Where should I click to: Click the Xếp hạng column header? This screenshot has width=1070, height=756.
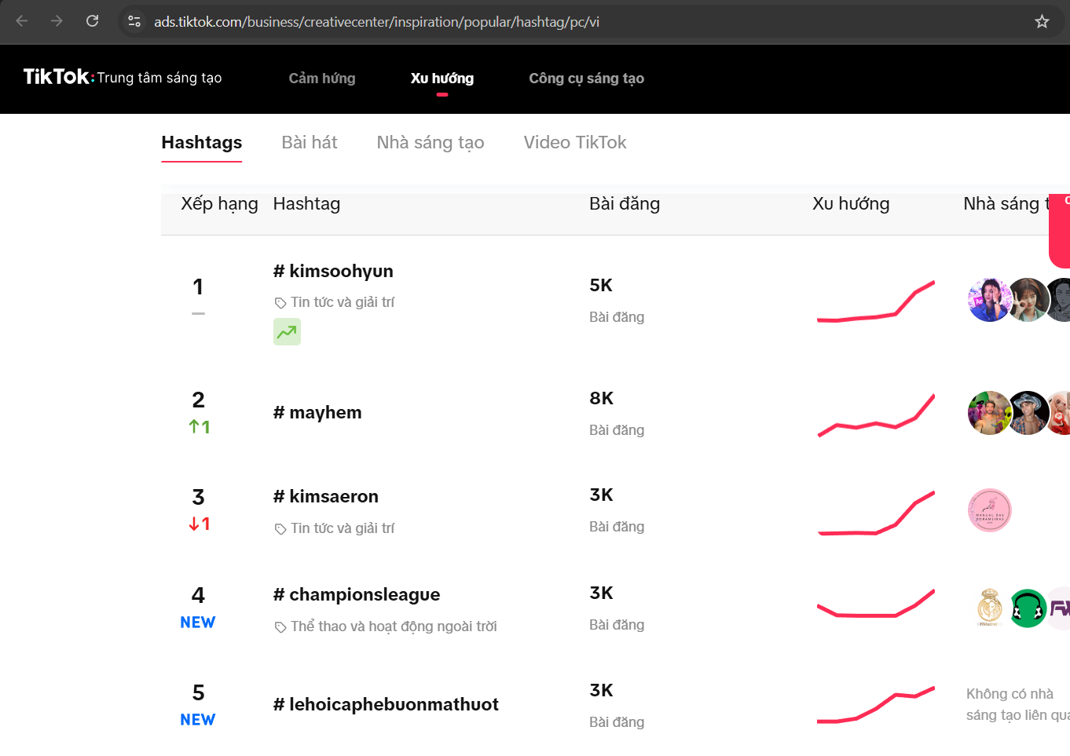[219, 204]
